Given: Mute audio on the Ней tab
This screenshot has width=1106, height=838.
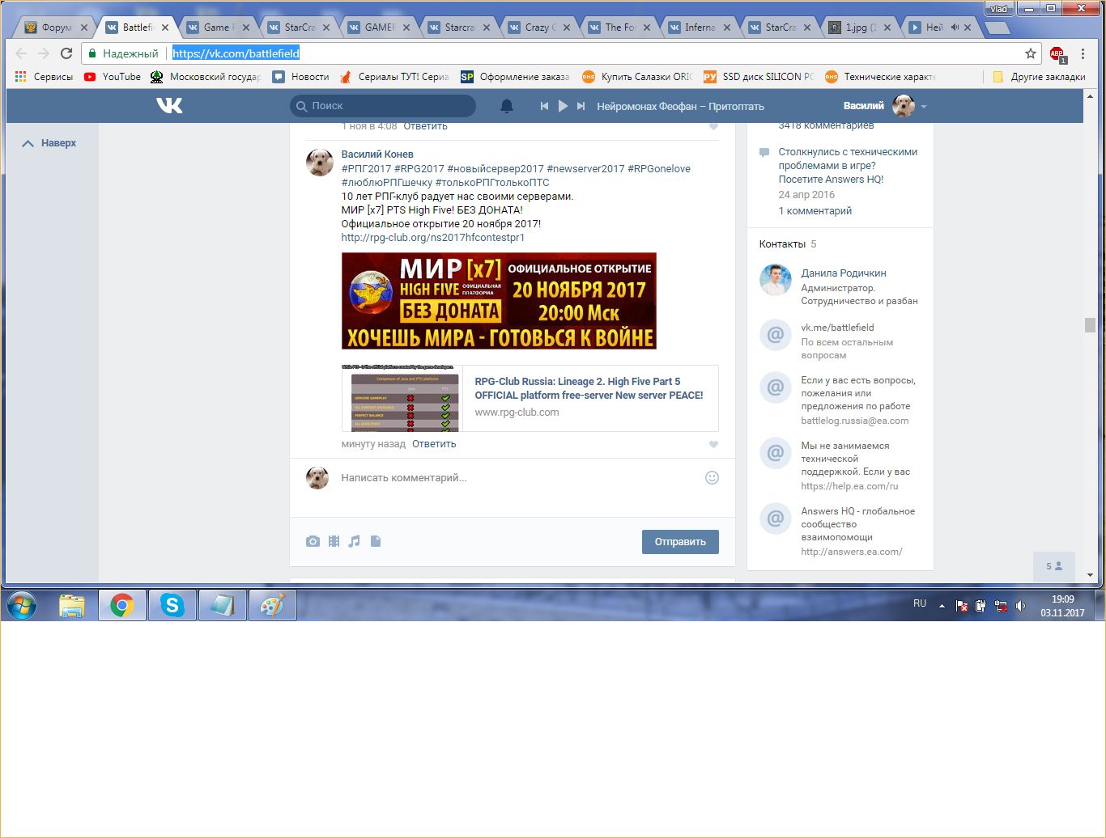Looking at the screenshot, I should [x=955, y=28].
